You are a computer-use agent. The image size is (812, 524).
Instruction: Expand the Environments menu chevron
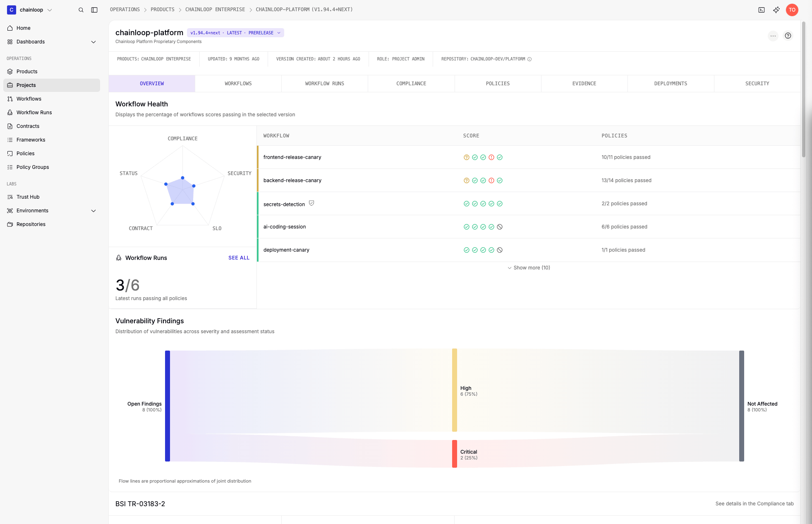93,211
